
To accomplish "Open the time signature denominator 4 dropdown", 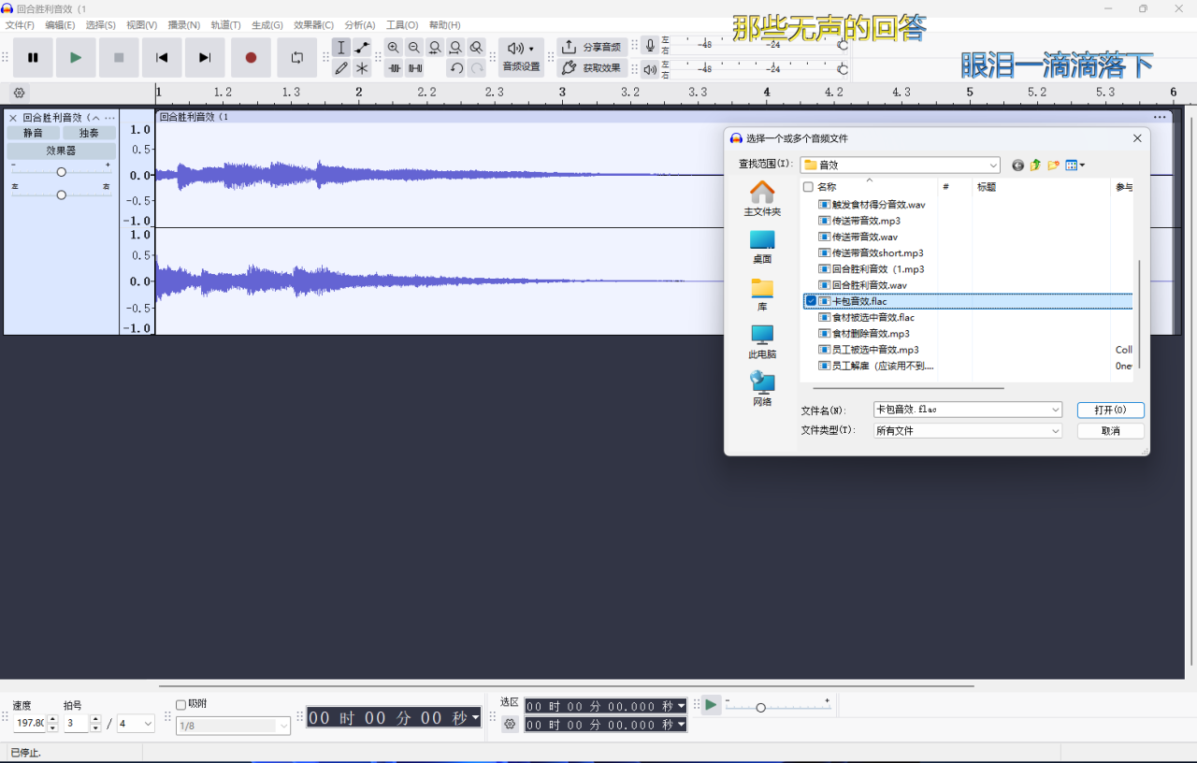I will pyautogui.click(x=136, y=724).
